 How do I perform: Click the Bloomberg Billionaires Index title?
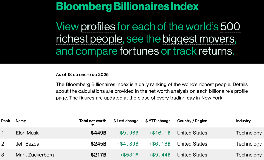pyautogui.click(x=127, y=6)
